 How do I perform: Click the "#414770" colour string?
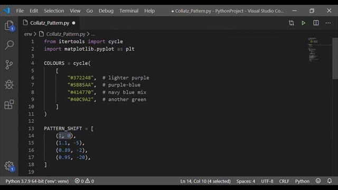[x=80, y=92]
